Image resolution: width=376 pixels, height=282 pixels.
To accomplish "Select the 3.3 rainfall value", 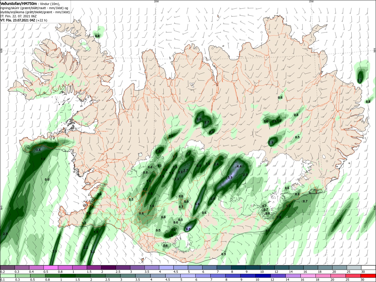I will click(93, 252).
